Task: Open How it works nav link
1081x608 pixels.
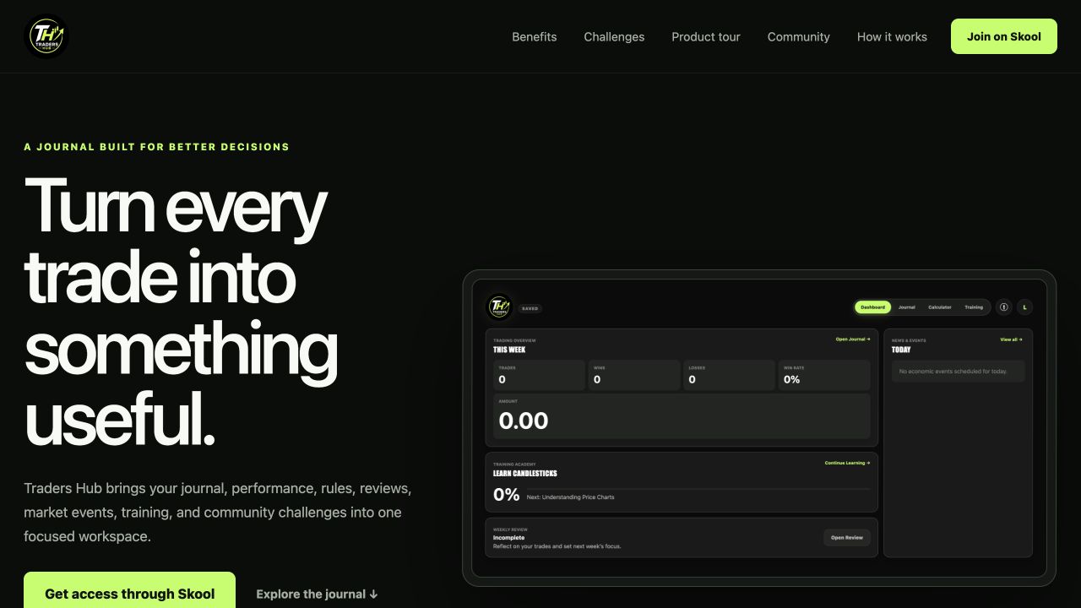Action: tap(892, 36)
